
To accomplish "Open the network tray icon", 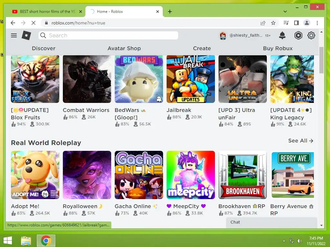I will click(292, 241).
